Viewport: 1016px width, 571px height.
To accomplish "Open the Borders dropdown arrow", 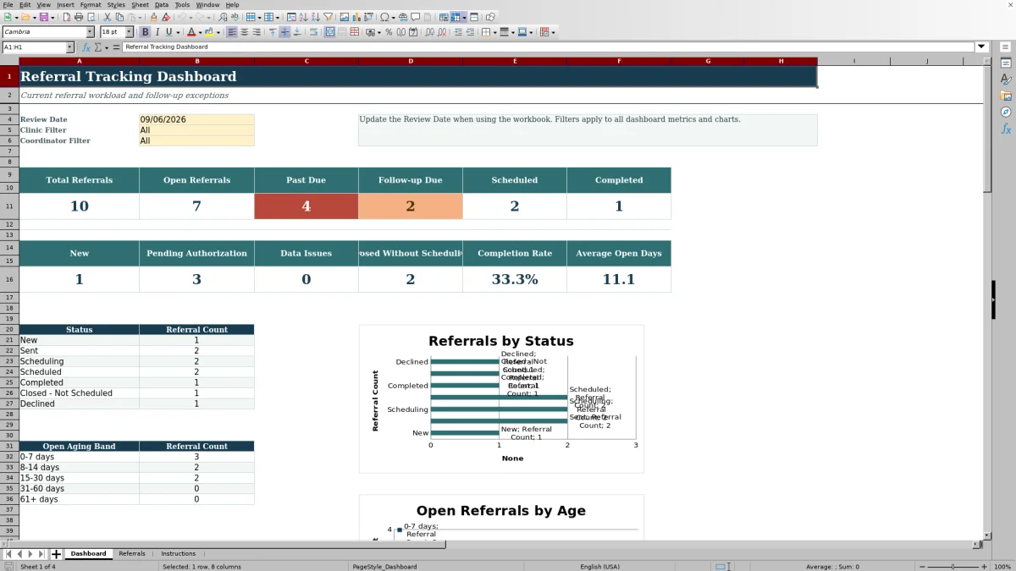I will (x=494, y=32).
